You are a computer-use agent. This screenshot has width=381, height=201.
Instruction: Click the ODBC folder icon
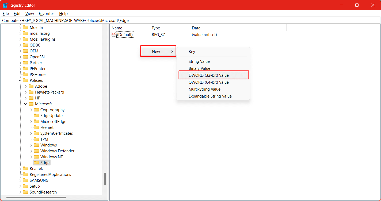26,45
